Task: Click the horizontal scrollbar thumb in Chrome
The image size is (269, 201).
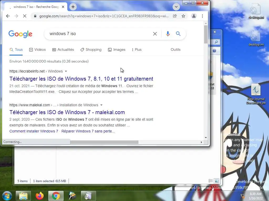Action: click(x=104, y=142)
